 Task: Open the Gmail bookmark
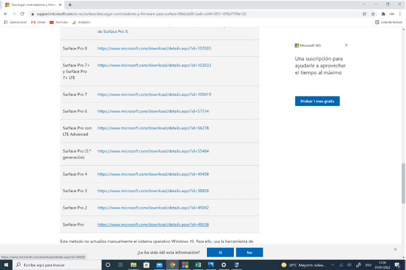(38, 22)
